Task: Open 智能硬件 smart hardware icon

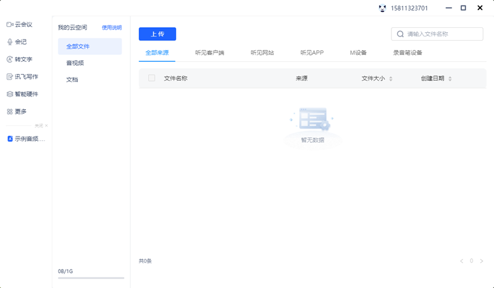Action: pyautogui.click(x=10, y=94)
